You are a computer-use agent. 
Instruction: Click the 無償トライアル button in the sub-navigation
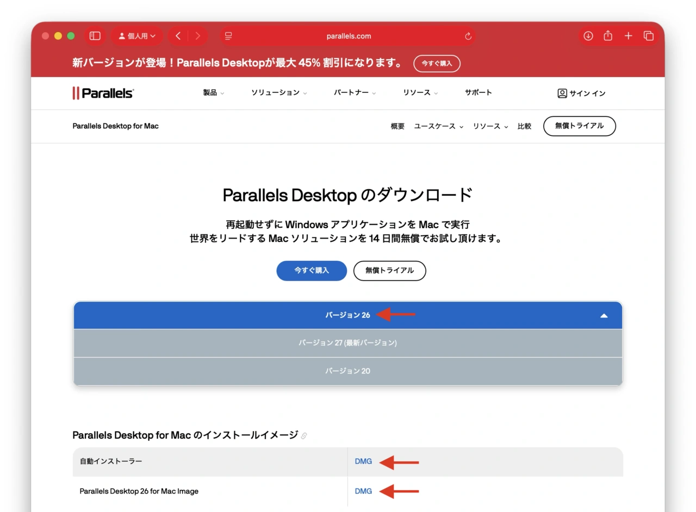tap(579, 126)
